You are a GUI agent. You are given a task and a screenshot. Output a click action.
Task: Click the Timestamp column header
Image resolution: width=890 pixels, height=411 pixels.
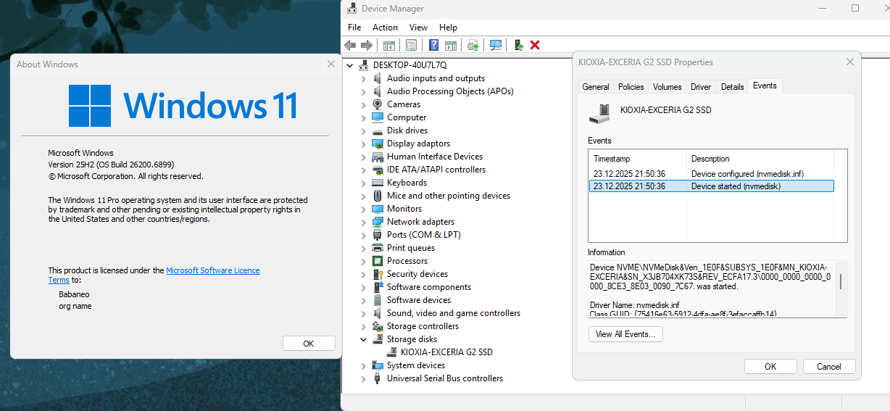point(637,159)
